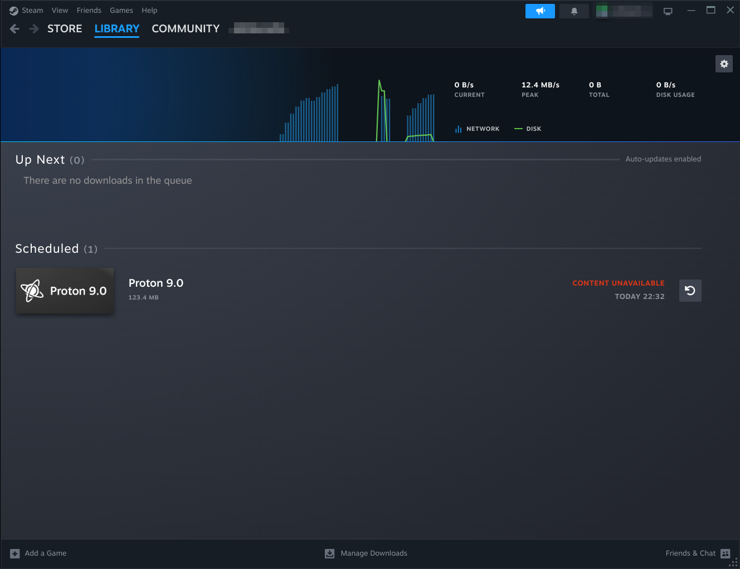Open announcements via megaphone button
The width and height of the screenshot is (740, 569).
pos(540,11)
